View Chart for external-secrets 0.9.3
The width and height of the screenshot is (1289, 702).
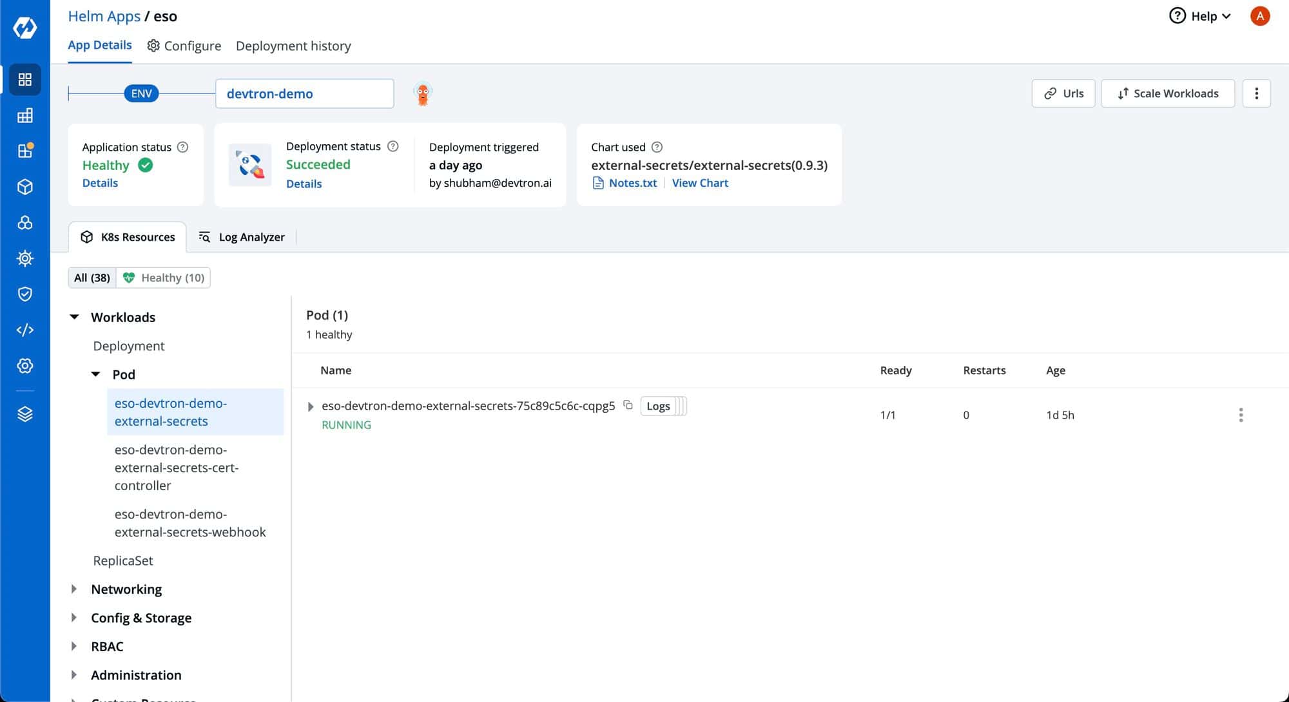[699, 182]
